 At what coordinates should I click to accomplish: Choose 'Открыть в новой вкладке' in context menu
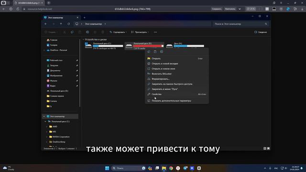(177, 64)
